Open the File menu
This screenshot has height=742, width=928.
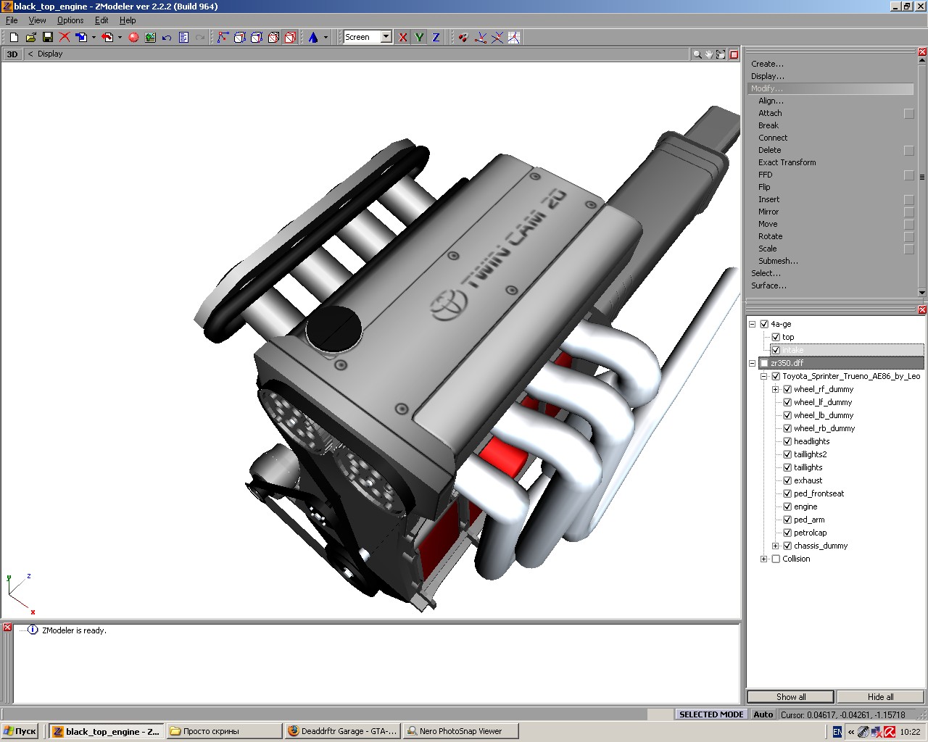(12, 20)
